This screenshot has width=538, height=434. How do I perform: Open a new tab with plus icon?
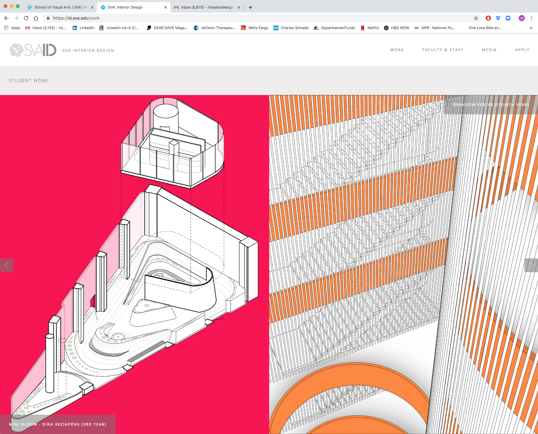[250, 7]
